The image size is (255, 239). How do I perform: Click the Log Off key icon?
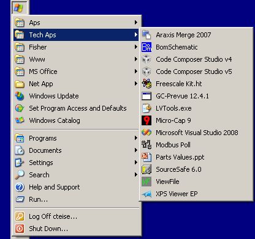click(20, 216)
